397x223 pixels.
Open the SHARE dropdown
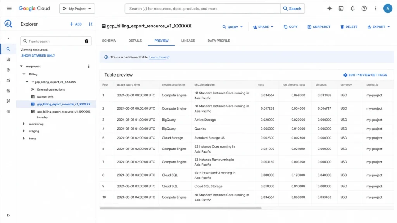point(263,27)
